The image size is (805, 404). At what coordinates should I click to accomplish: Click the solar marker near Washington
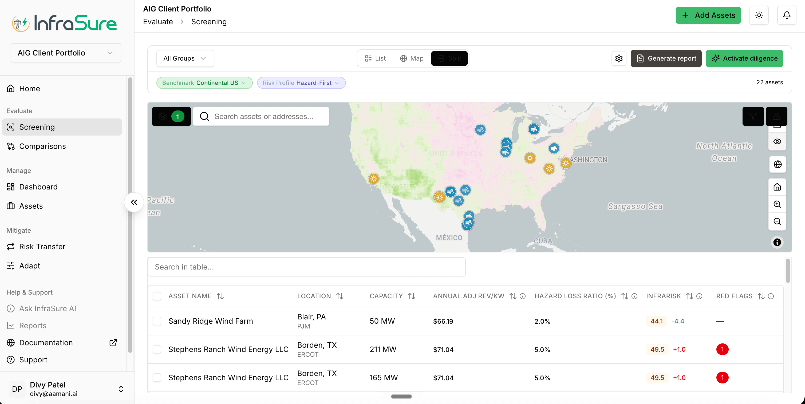coord(566,163)
